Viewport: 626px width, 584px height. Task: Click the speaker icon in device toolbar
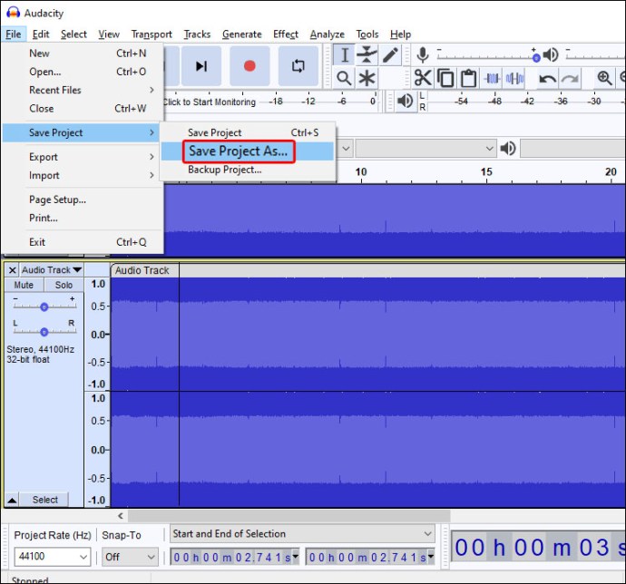pyautogui.click(x=508, y=149)
